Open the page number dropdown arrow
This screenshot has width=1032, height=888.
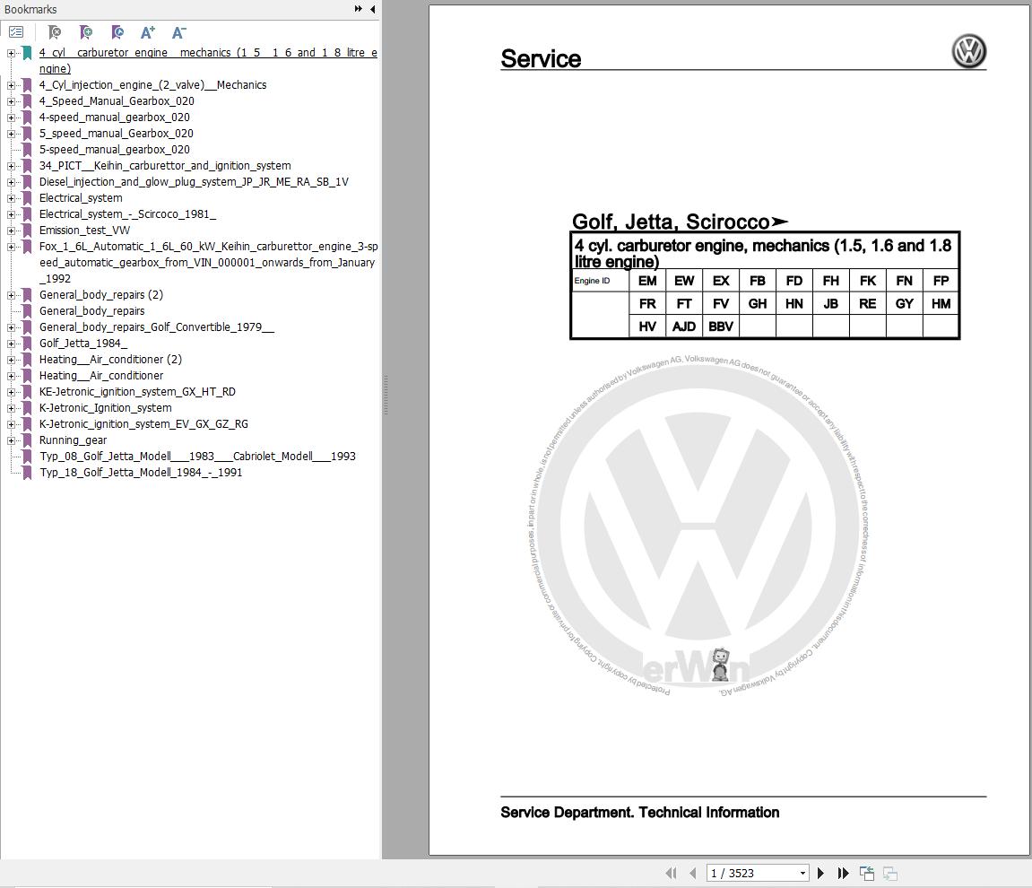click(802, 874)
